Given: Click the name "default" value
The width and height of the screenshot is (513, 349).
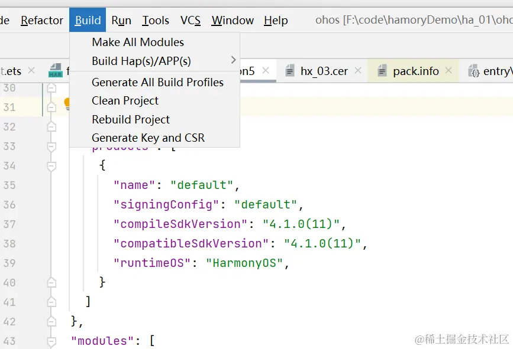Looking at the screenshot, I should tap(202, 185).
